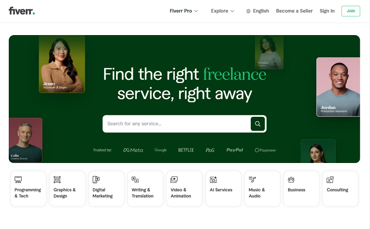Pick the Music & Audio icon
Image resolution: width=370 pixels, height=229 pixels.
[x=252, y=180]
